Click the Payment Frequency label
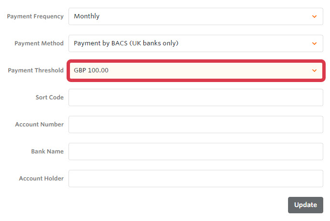The height and width of the screenshot is (221, 330). coord(35,16)
